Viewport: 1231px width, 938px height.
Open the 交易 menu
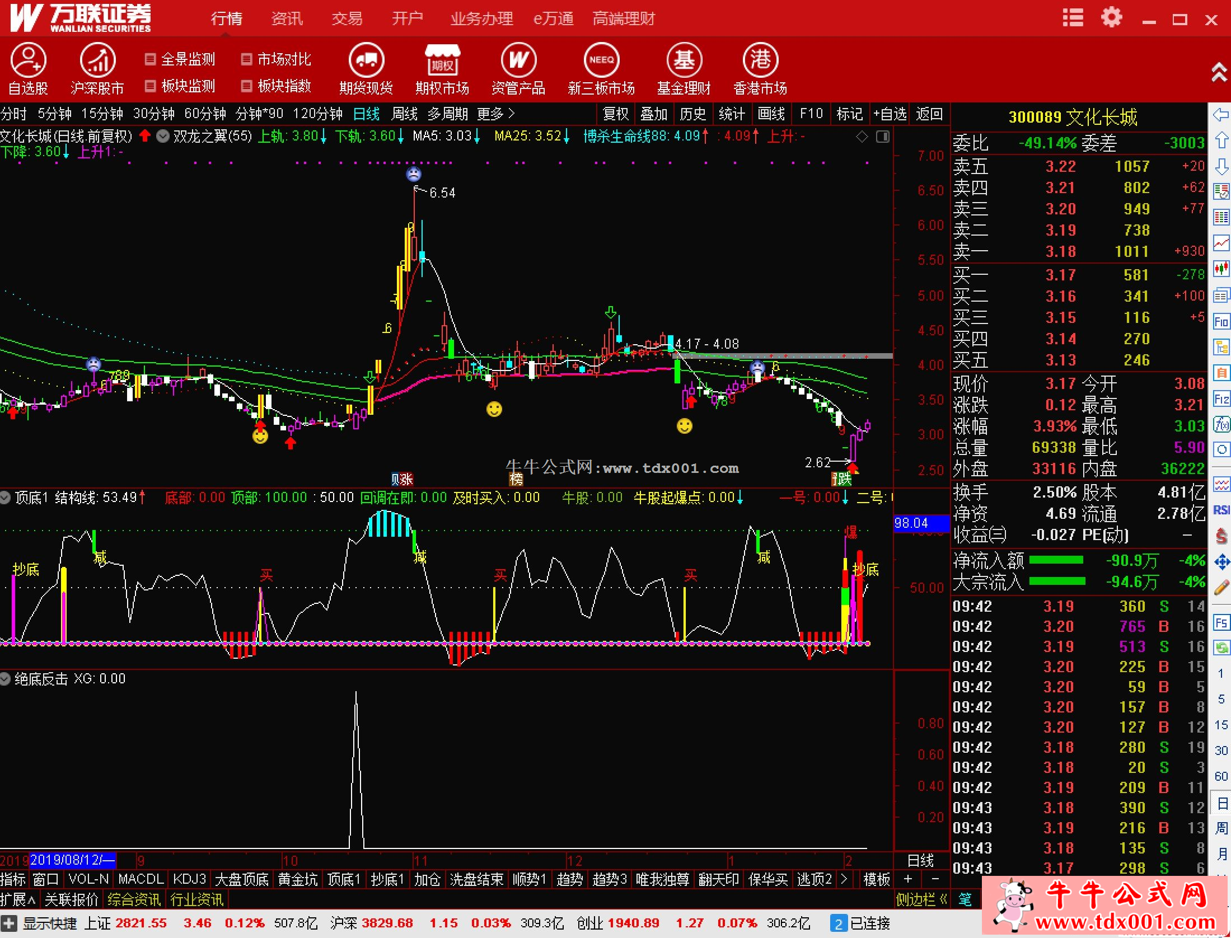pos(347,19)
